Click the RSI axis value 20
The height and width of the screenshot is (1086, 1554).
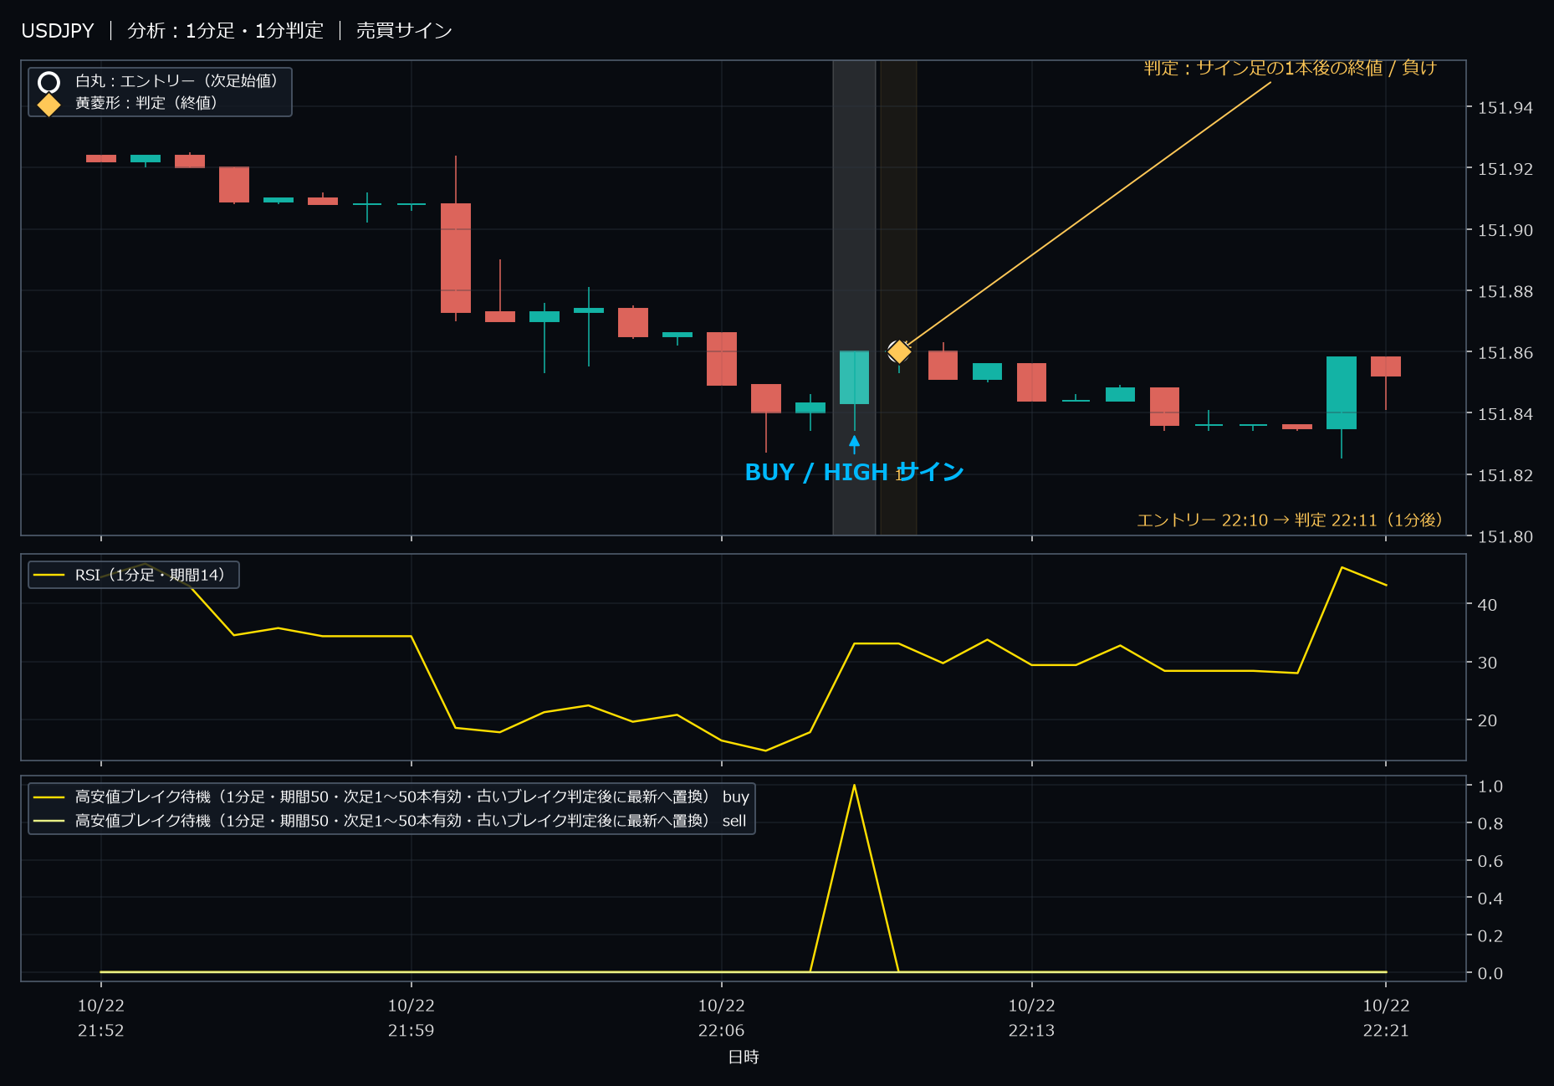point(1487,720)
